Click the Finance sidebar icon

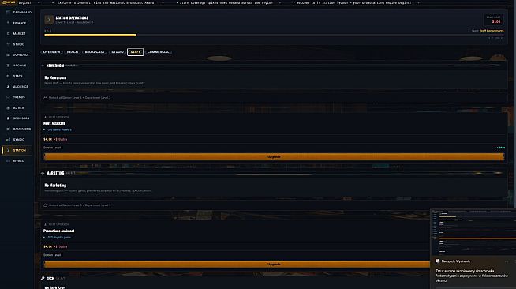(8, 23)
